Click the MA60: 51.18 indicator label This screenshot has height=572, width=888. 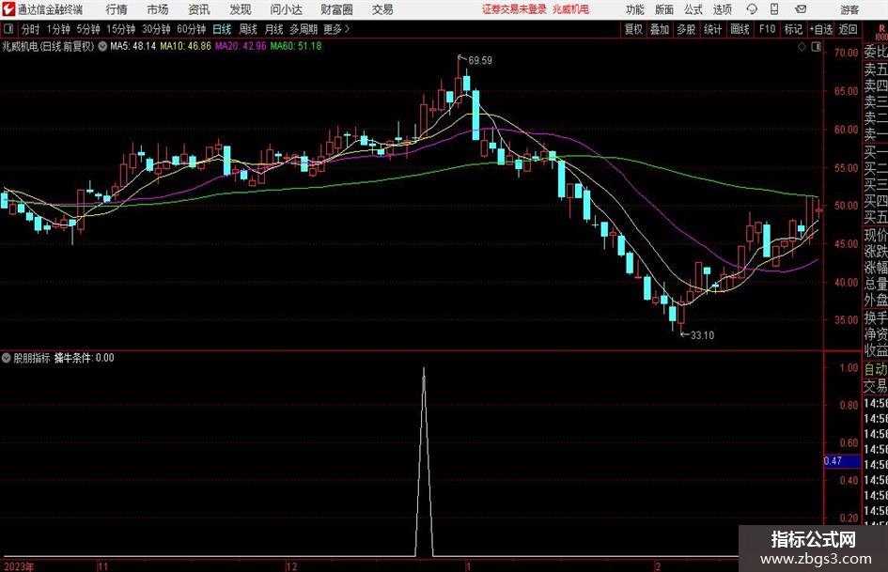coord(296,46)
